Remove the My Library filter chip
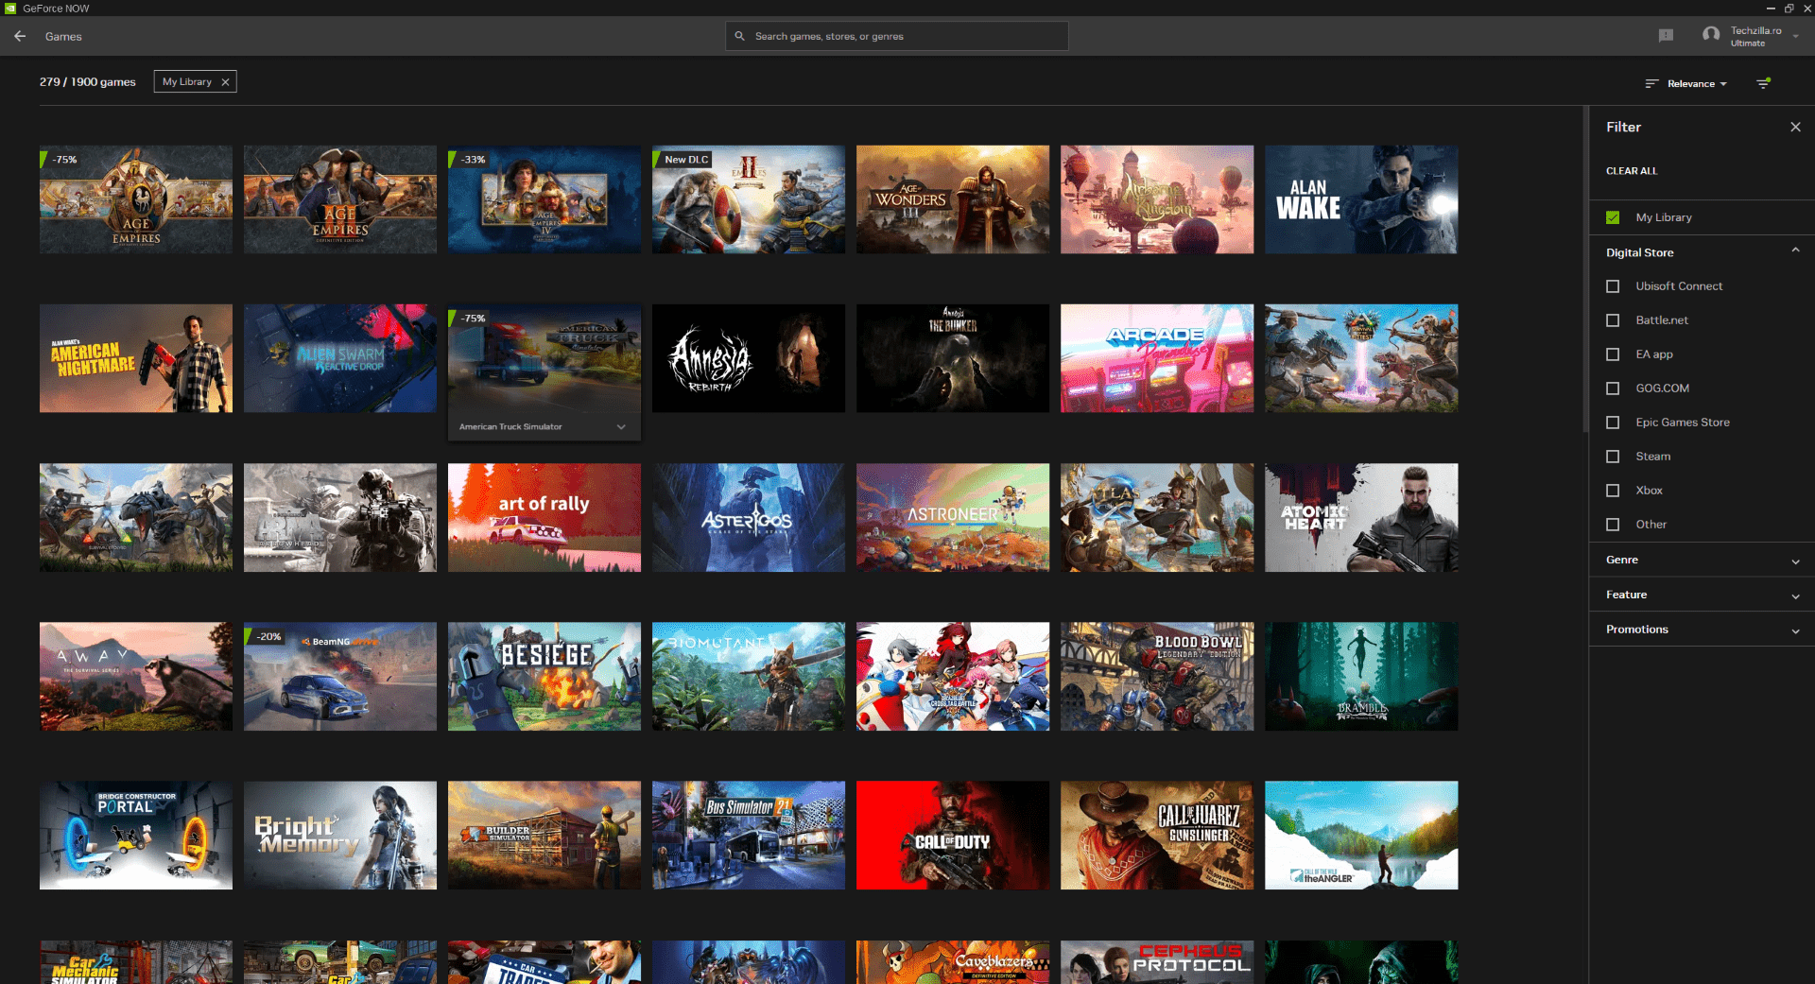 click(225, 82)
